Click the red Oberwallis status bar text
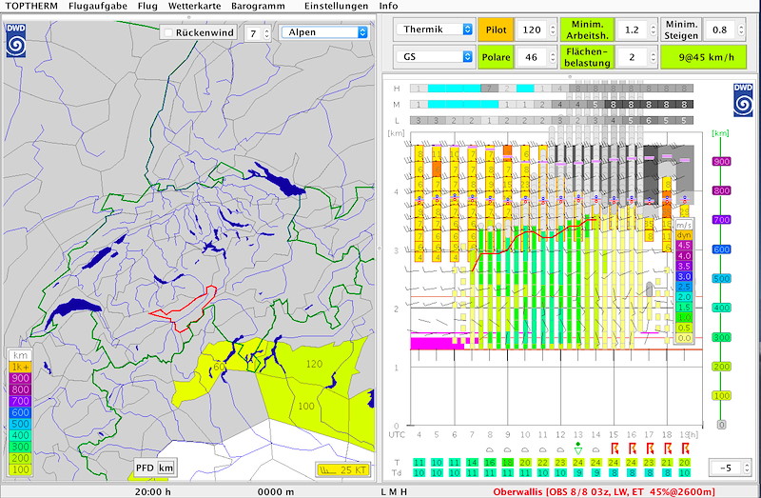The width and height of the screenshot is (761, 498). [604, 491]
